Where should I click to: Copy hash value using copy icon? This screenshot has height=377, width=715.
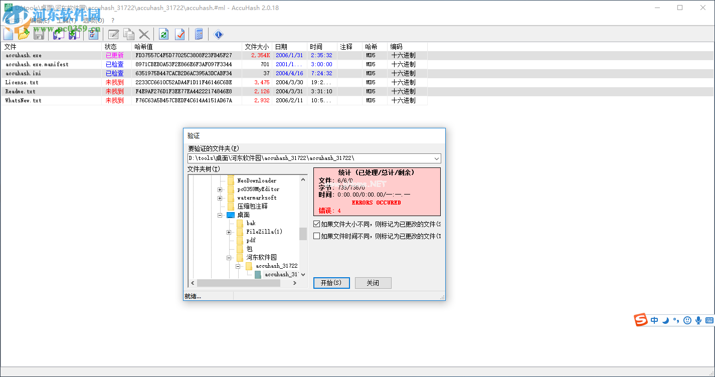pos(129,34)
